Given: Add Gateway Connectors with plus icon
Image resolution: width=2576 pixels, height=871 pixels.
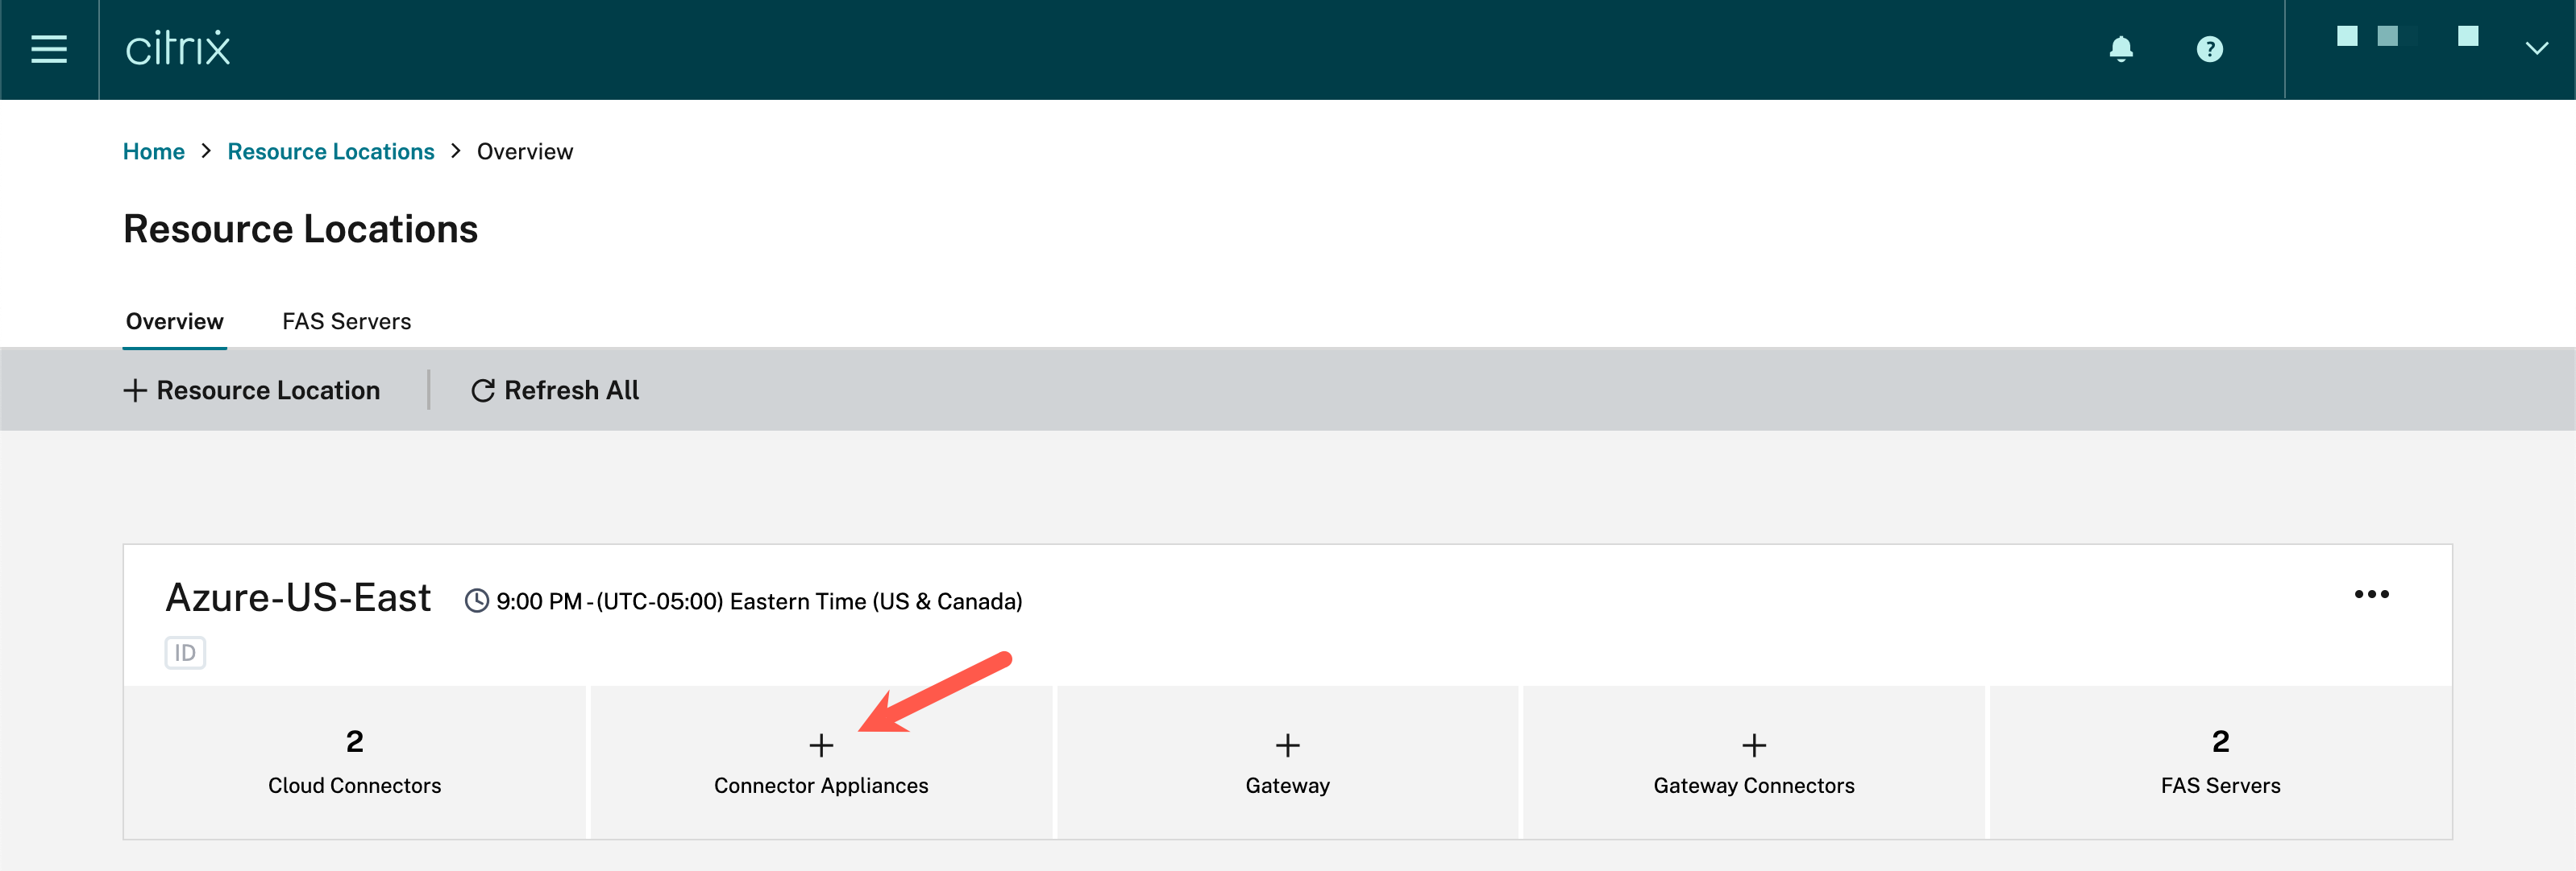Looking at the screenshot, I should coord(1753,745).
